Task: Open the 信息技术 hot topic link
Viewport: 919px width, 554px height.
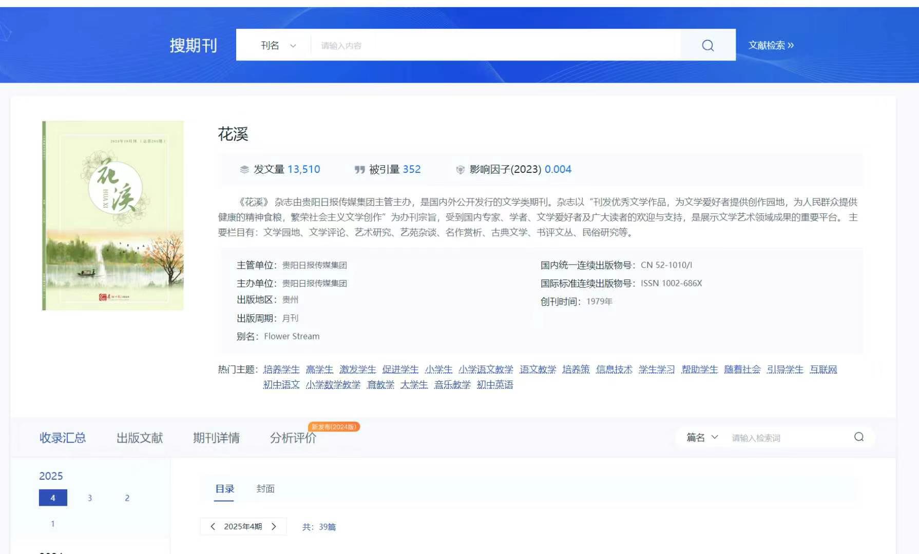Action: [614, 369]
